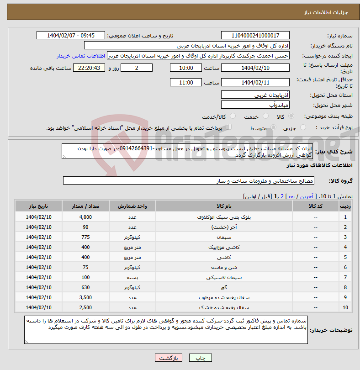Image resolution: width=360 pixels, height=370 pixels.
Task: Click the بازگشت back button
Action: click(169, 358)
